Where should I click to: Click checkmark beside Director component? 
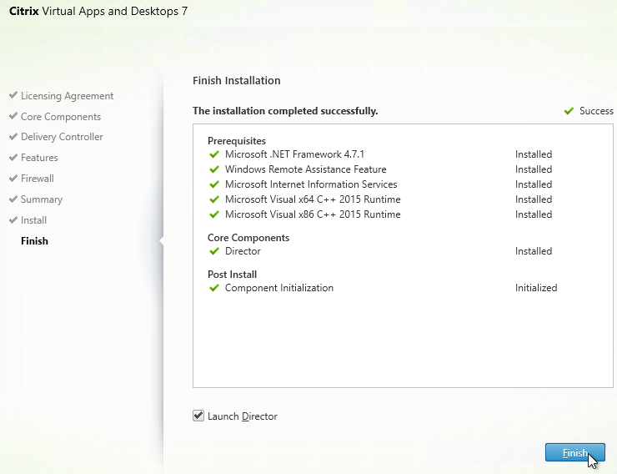coord(214,251)
